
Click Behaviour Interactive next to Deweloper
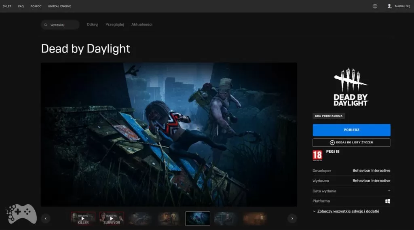(x=371, y=171)
